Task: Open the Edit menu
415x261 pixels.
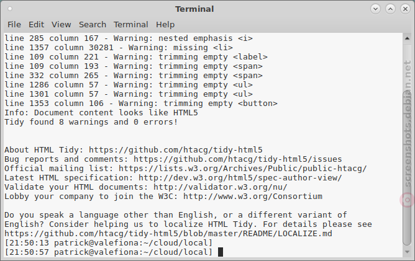Action: click(x=36, y=25)
